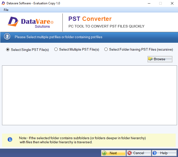Click the Datavare title bar app icon

pyautogui.click(x=3, y=3)
